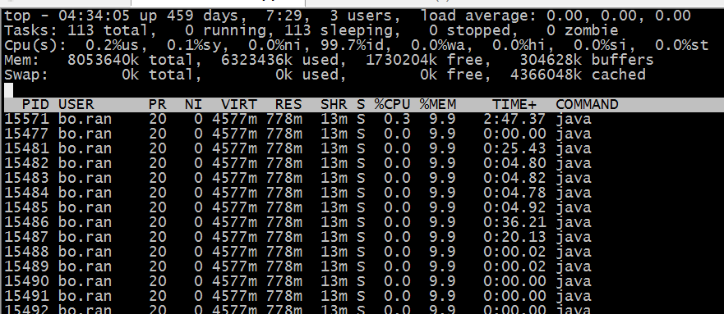Click the COMMAND column header
The height and width of the screenshot is (314, 724).
pos(587,104)
